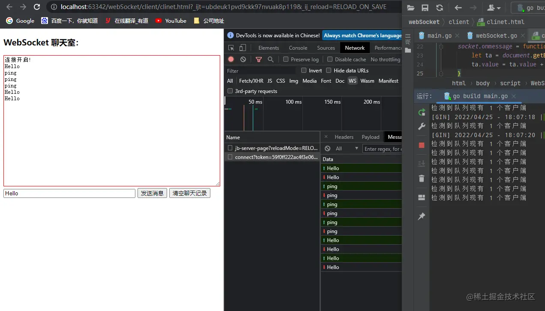Open the No throttling dropdown
545x311 pixels.
pos(386,60)
